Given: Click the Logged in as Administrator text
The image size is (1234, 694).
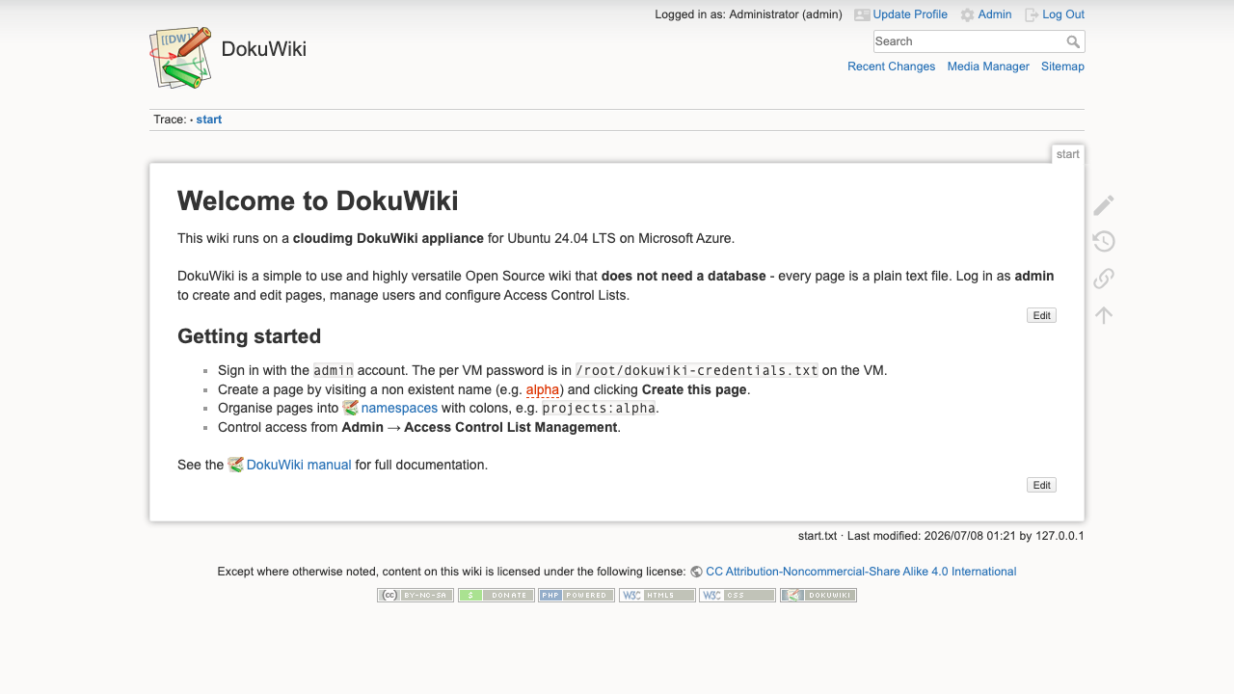Looking at the screenshot, I should (748, 14).
